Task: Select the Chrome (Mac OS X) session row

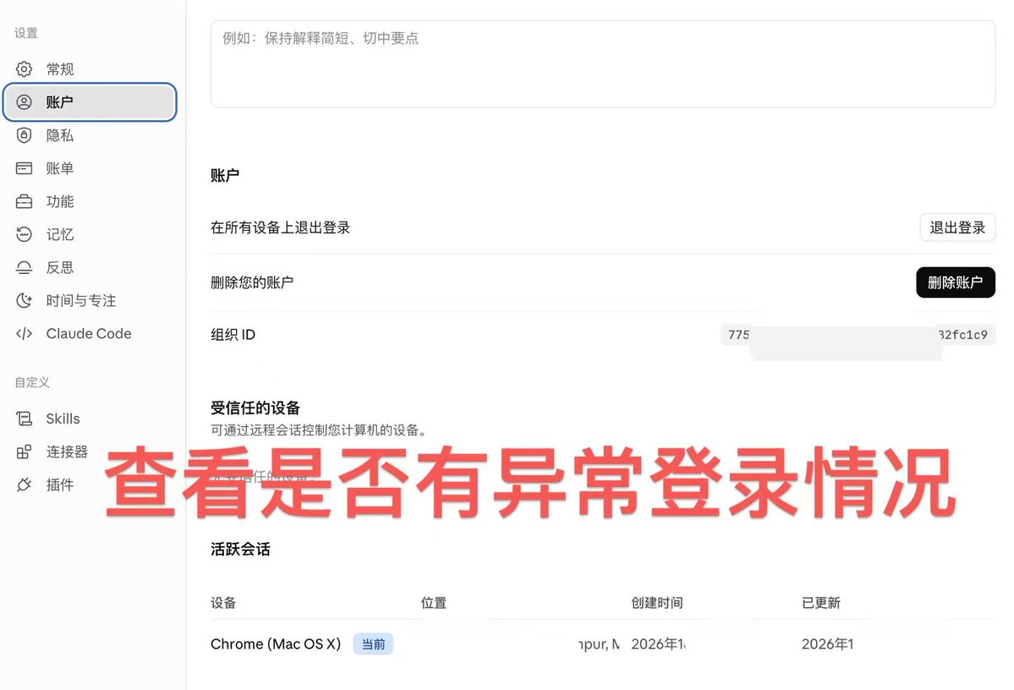Action: click(603, 644)
